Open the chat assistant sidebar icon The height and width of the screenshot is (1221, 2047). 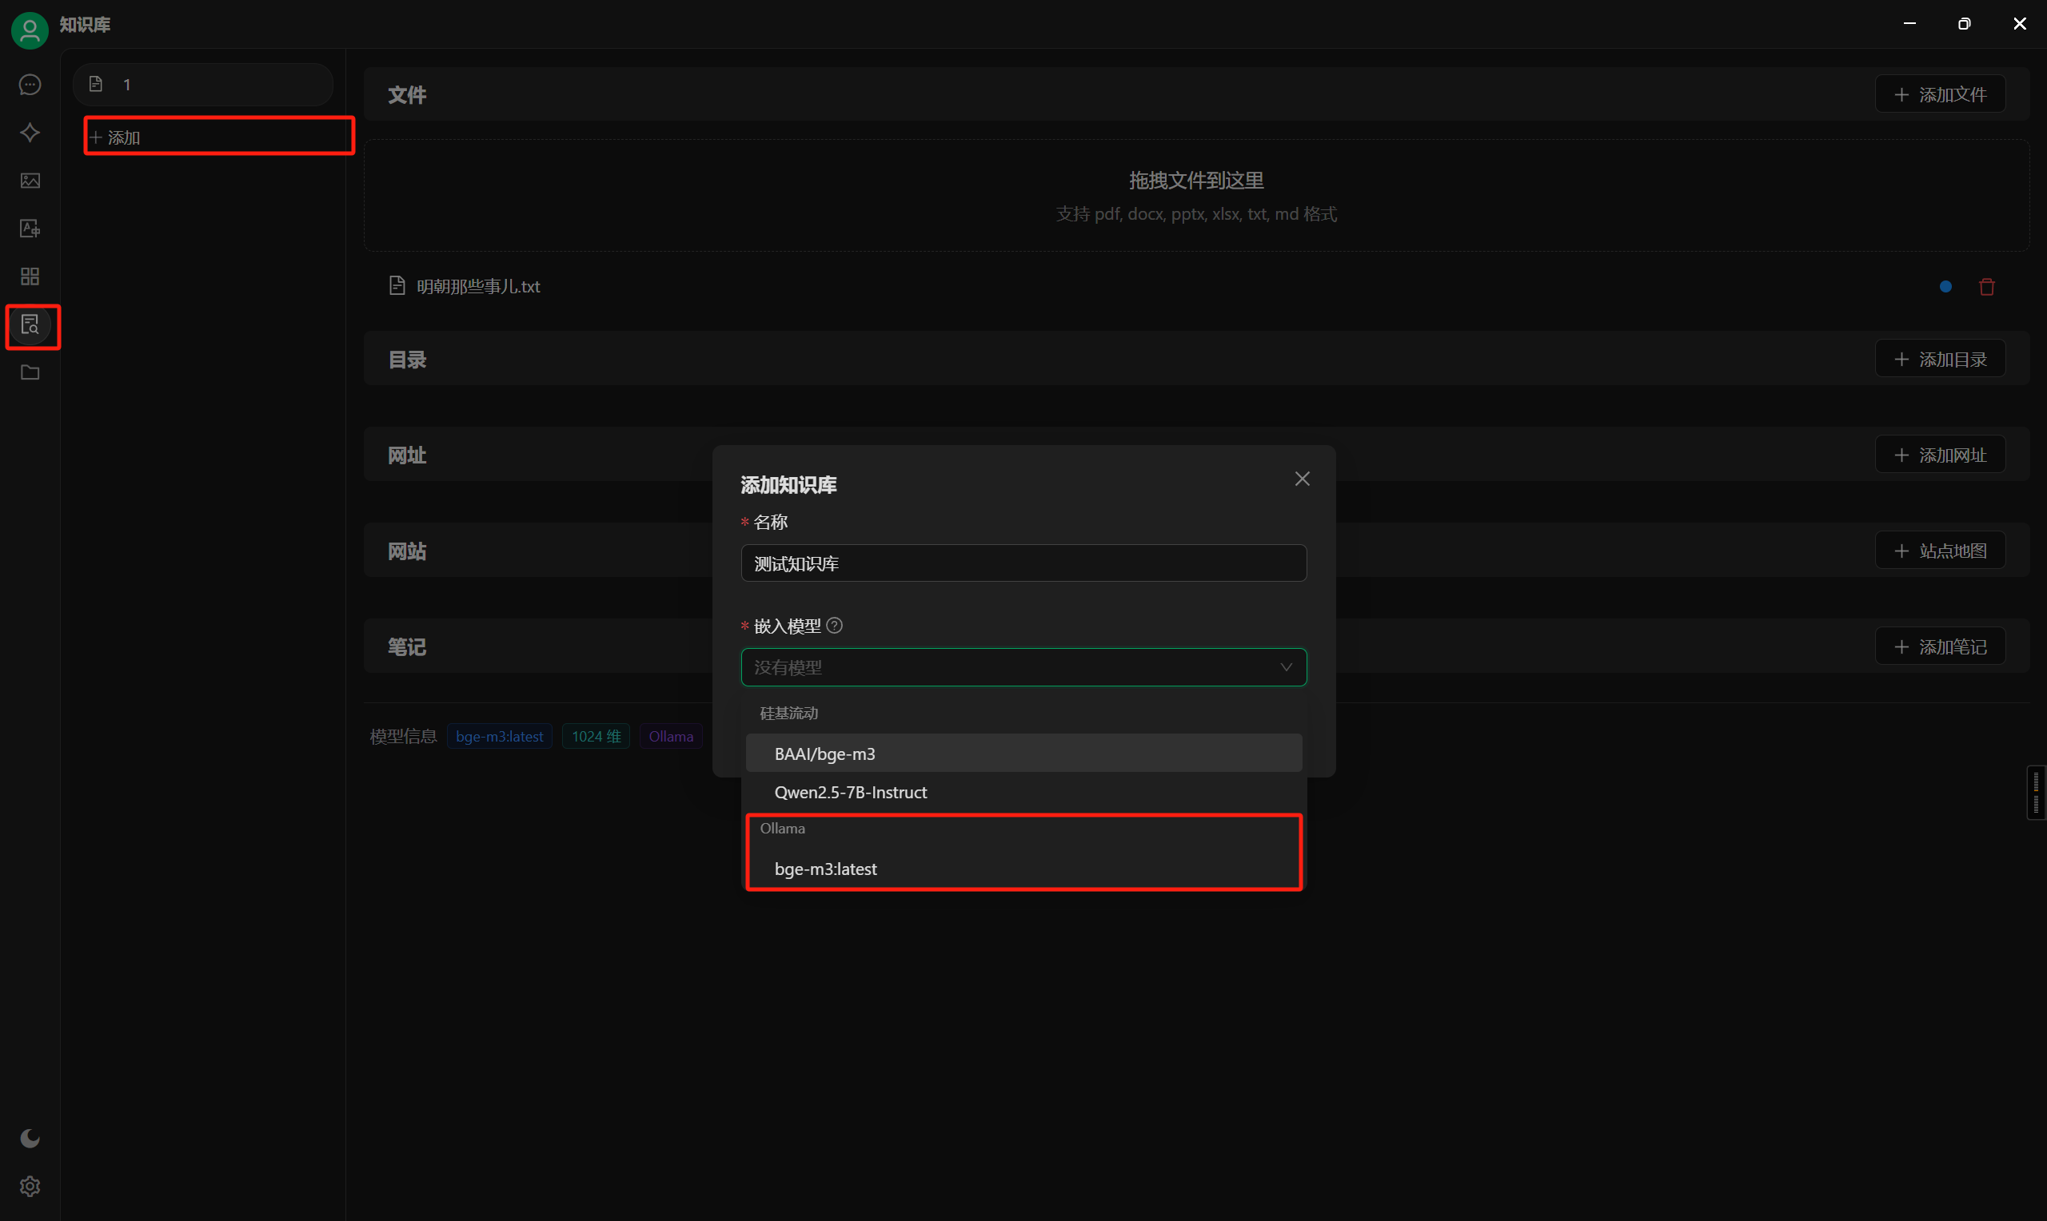pos(30,85)
